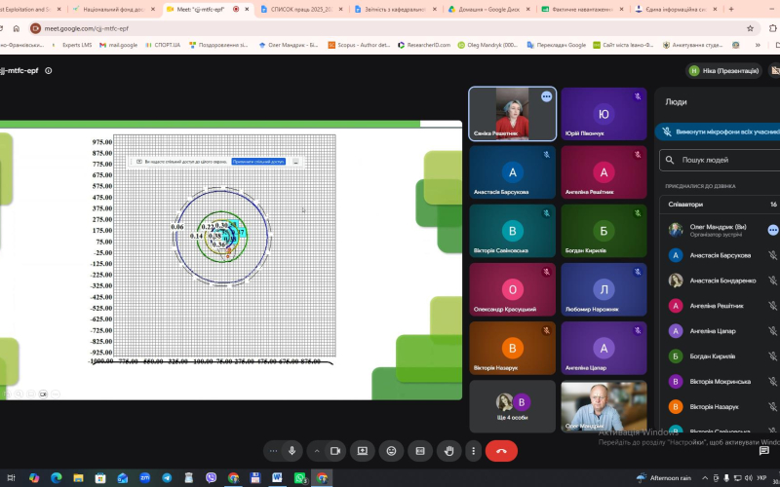The image size is (780, 487).
Task: Expand the bookmarks overflow chevron
Action: (x=758, y=45)
